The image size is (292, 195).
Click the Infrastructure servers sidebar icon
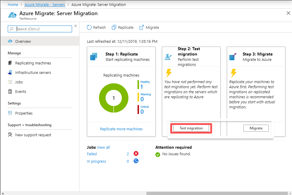pyautogui.click(x=10, y=72)
